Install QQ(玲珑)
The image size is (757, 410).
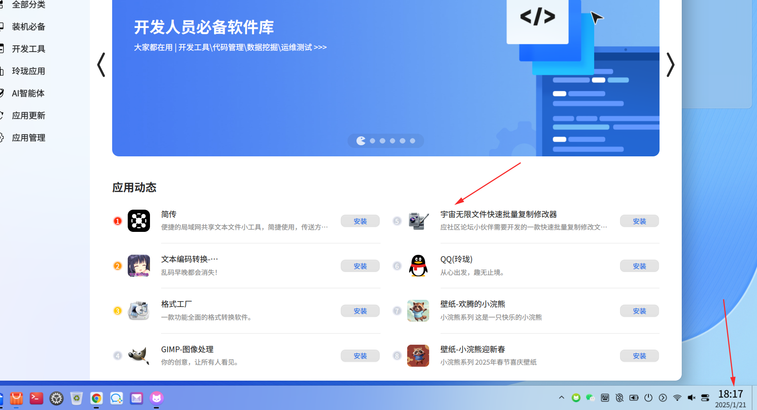pos(640,266)
